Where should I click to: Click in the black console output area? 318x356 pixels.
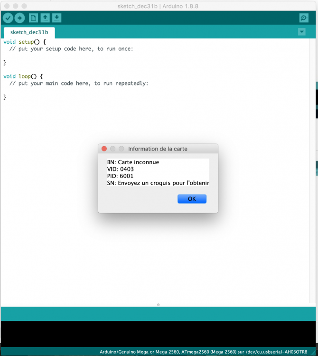(x=158, y=334)
